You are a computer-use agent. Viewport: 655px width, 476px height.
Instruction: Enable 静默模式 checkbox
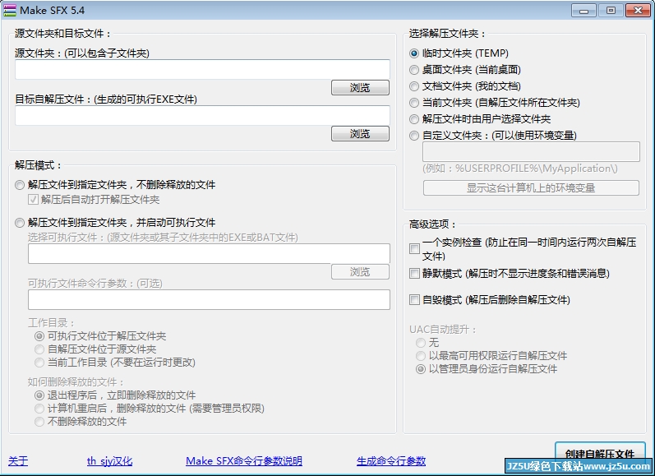414,273
